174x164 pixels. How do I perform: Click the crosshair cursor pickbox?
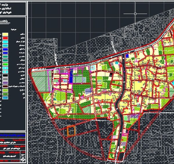(x=135, y=14)
